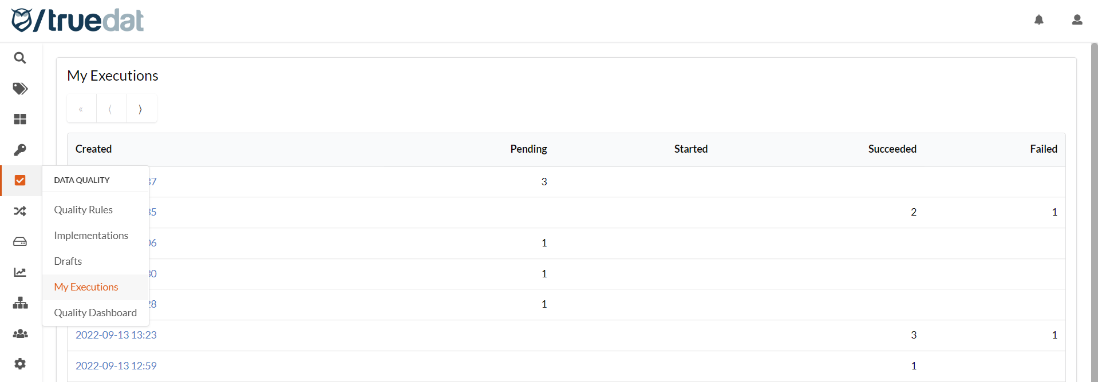
Task: Click the users group sidebar icon
Action: pos(20,333)
